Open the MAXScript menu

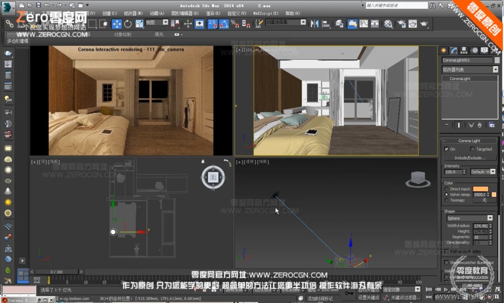point(265,13)
